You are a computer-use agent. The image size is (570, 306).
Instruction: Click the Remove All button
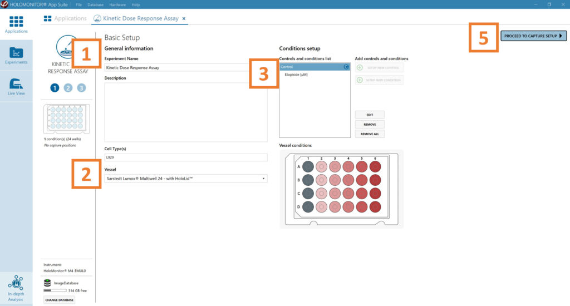[x=370, y=134]
